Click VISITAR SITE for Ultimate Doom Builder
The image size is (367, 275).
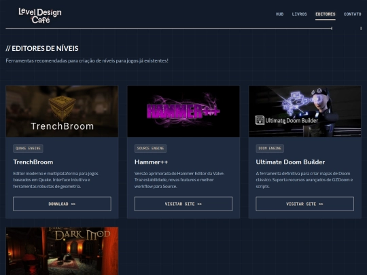304,204
